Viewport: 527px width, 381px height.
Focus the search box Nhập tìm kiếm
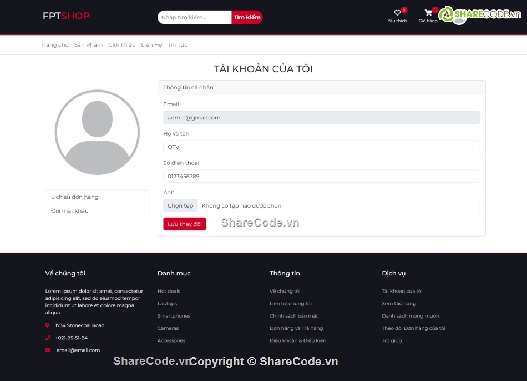[195, 17]
